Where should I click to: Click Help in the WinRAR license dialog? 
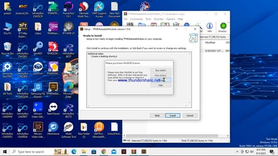(161, 85)
